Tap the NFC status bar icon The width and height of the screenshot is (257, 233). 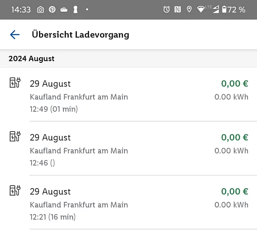point(177,9)
